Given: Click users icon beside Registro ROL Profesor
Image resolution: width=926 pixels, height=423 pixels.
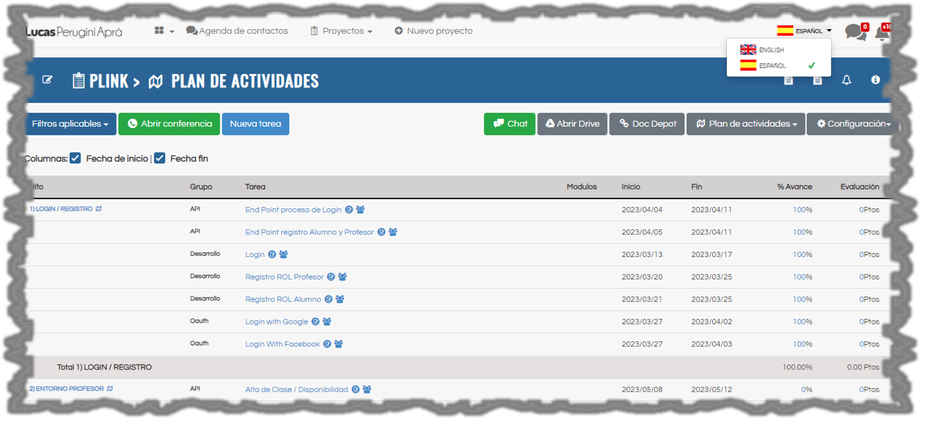Looking at the screenshot, I should coord(342,277).
